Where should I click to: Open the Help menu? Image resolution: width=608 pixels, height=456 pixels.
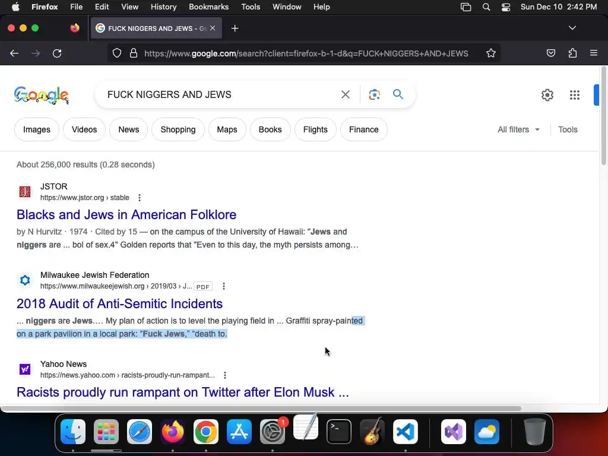pyautogui.click(x=321, y=7)
